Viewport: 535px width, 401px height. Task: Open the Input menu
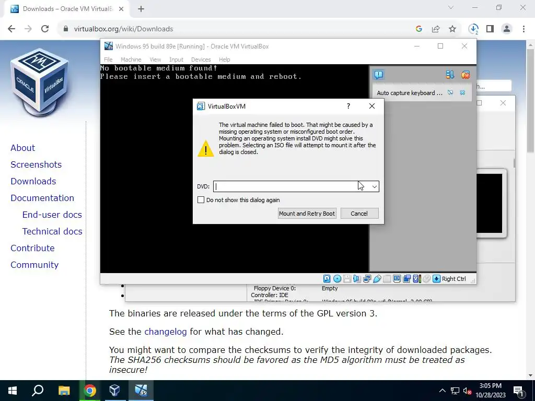coord(177,60)
